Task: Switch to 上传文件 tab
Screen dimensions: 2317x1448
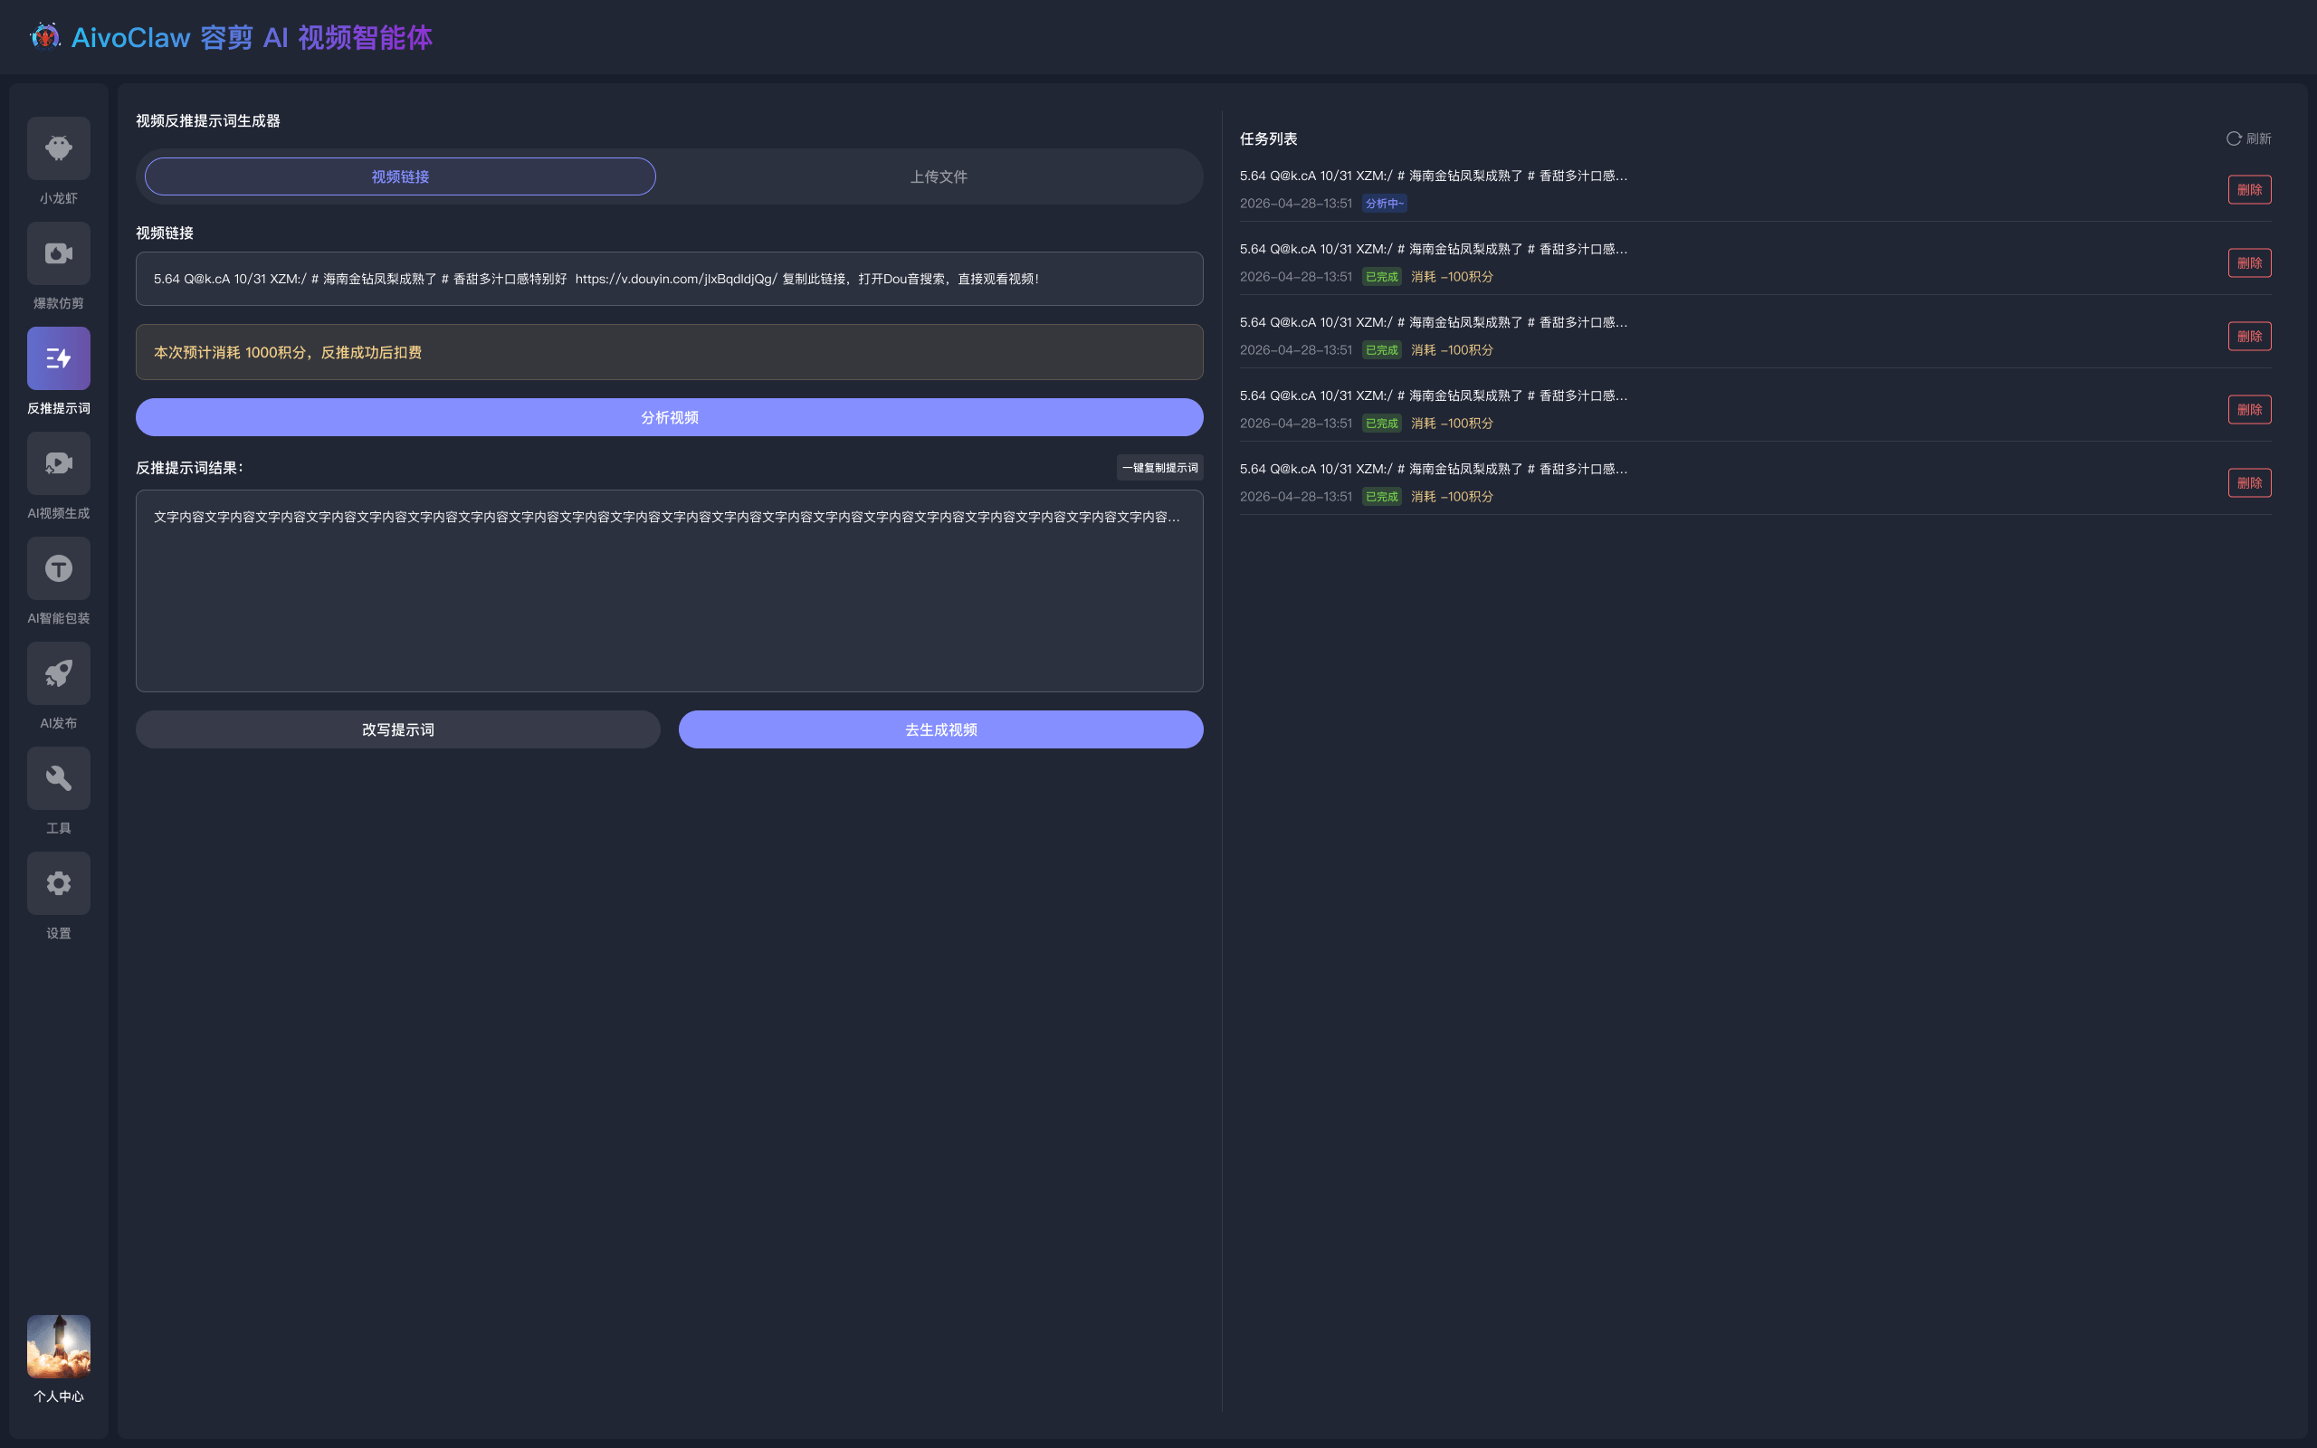Action: click(x=939, y=176)
